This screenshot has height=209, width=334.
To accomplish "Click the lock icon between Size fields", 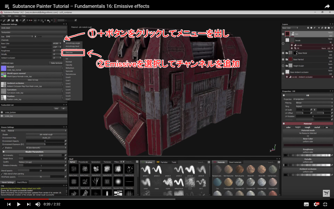I will point(35,37).
